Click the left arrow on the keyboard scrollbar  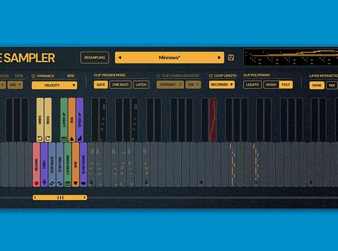(35, 197)
